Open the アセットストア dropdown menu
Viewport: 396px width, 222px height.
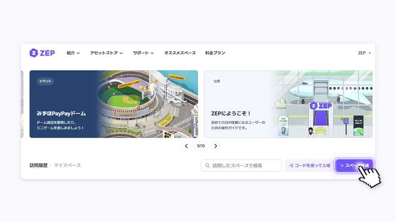click(106, 53)
